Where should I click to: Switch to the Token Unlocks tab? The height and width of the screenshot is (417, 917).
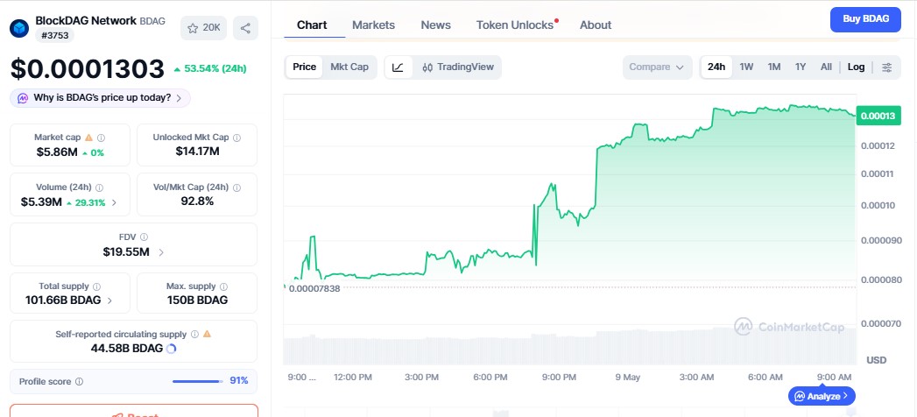pos(515,25)
